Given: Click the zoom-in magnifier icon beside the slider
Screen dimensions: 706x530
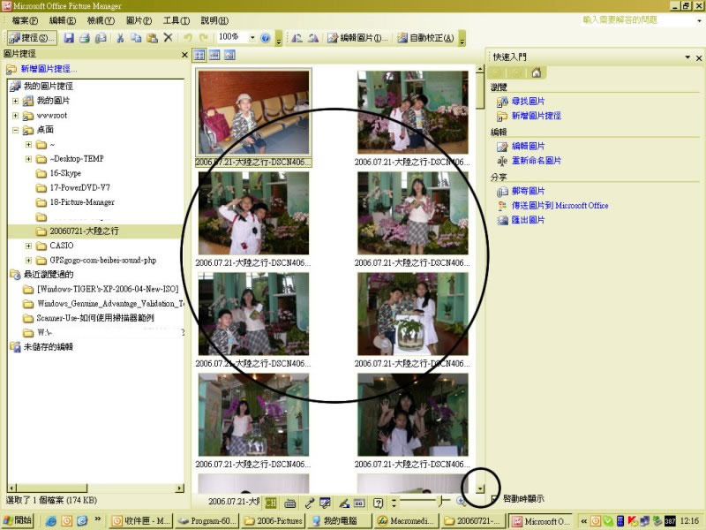Looking at the screenshot, I should (461, 501).
